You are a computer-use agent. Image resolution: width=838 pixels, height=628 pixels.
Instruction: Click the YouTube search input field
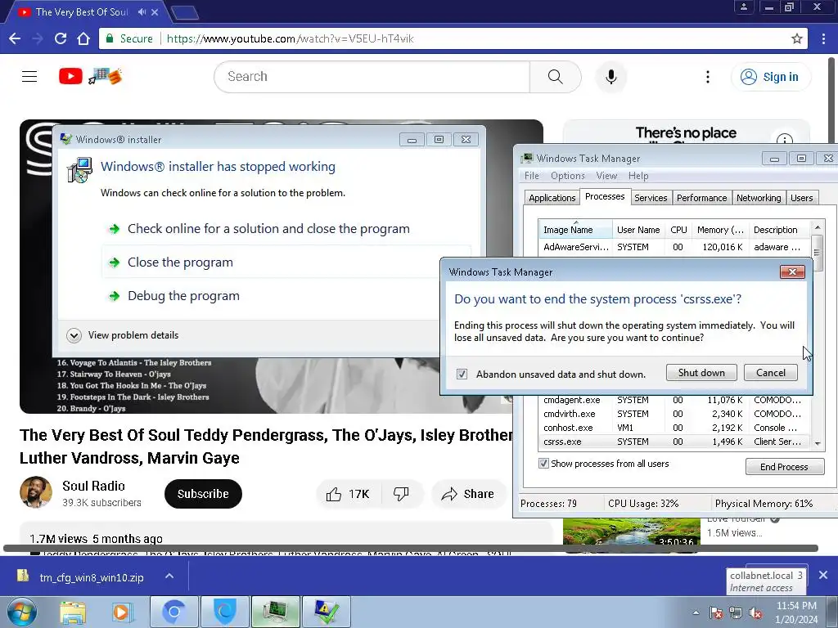372,76
